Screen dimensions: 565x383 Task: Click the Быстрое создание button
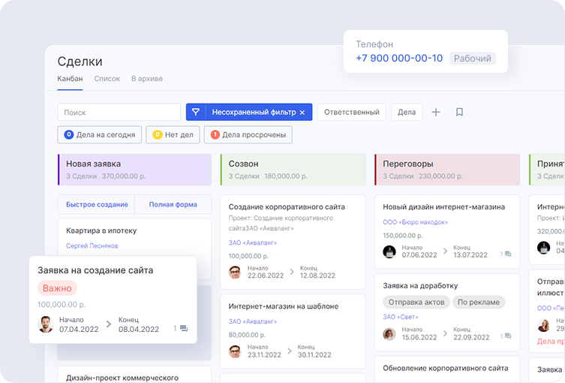[96, 204]
